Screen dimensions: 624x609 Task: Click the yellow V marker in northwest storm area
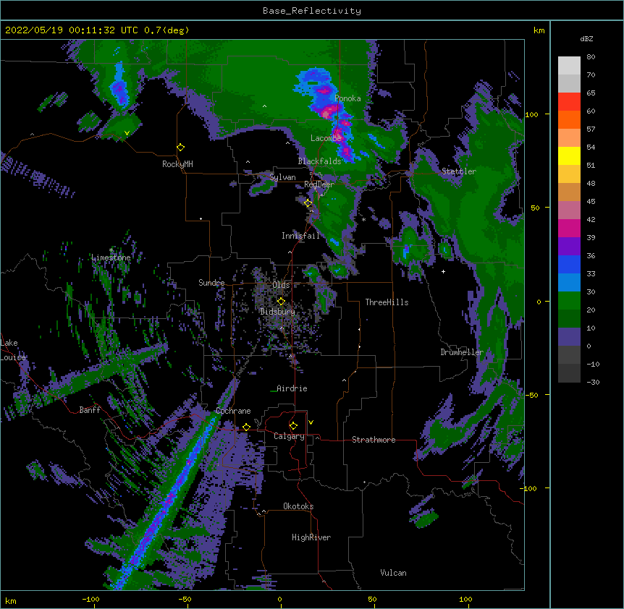click(127, 133)
